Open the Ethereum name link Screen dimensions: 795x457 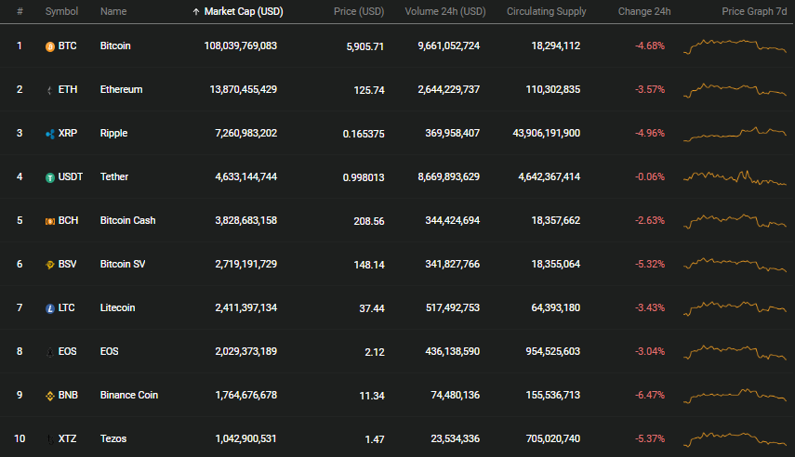coord(121,89)
